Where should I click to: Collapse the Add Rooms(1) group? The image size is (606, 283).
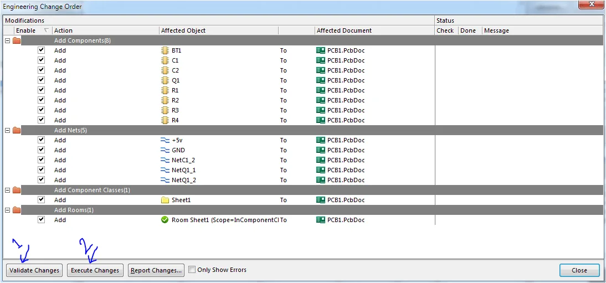coord(7,210)
